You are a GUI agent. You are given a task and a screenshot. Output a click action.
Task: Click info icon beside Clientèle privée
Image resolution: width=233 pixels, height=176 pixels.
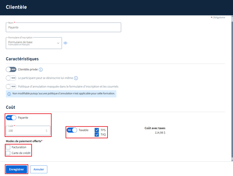[x=41, y=70]
